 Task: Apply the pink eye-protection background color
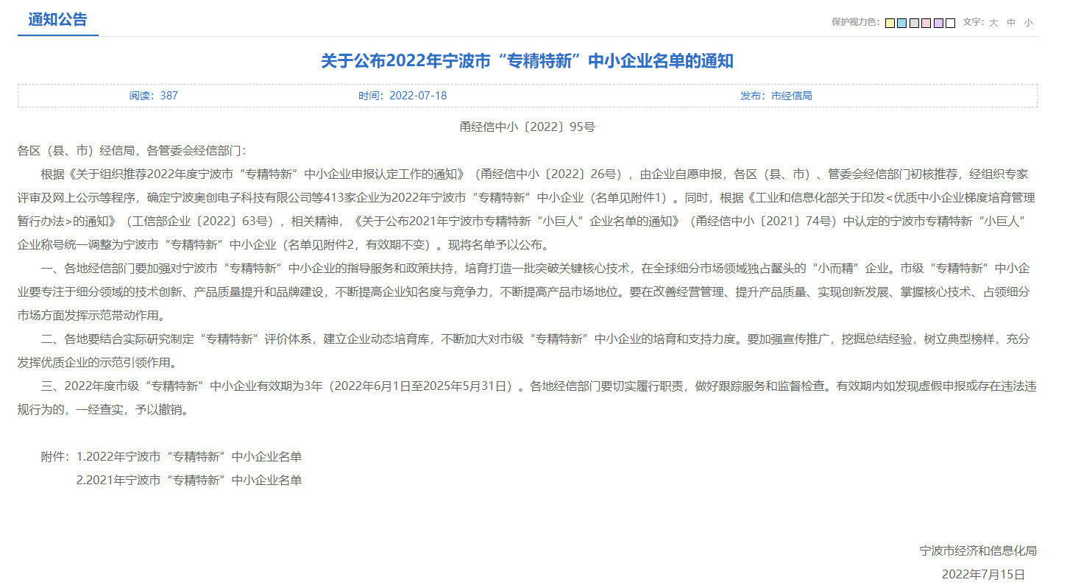pos(926,23)
